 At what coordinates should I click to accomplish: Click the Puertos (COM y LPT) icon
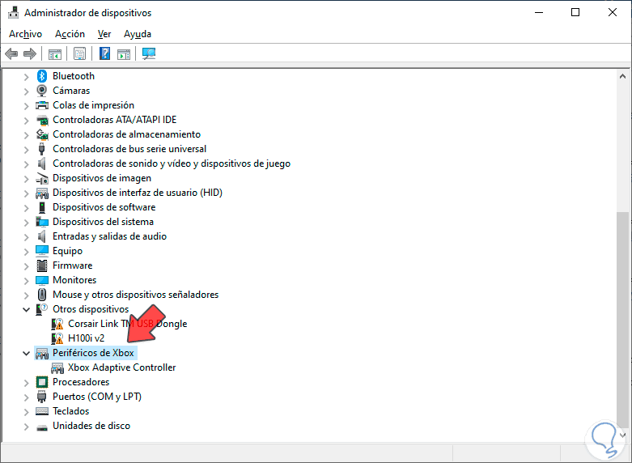click(41, 397)
